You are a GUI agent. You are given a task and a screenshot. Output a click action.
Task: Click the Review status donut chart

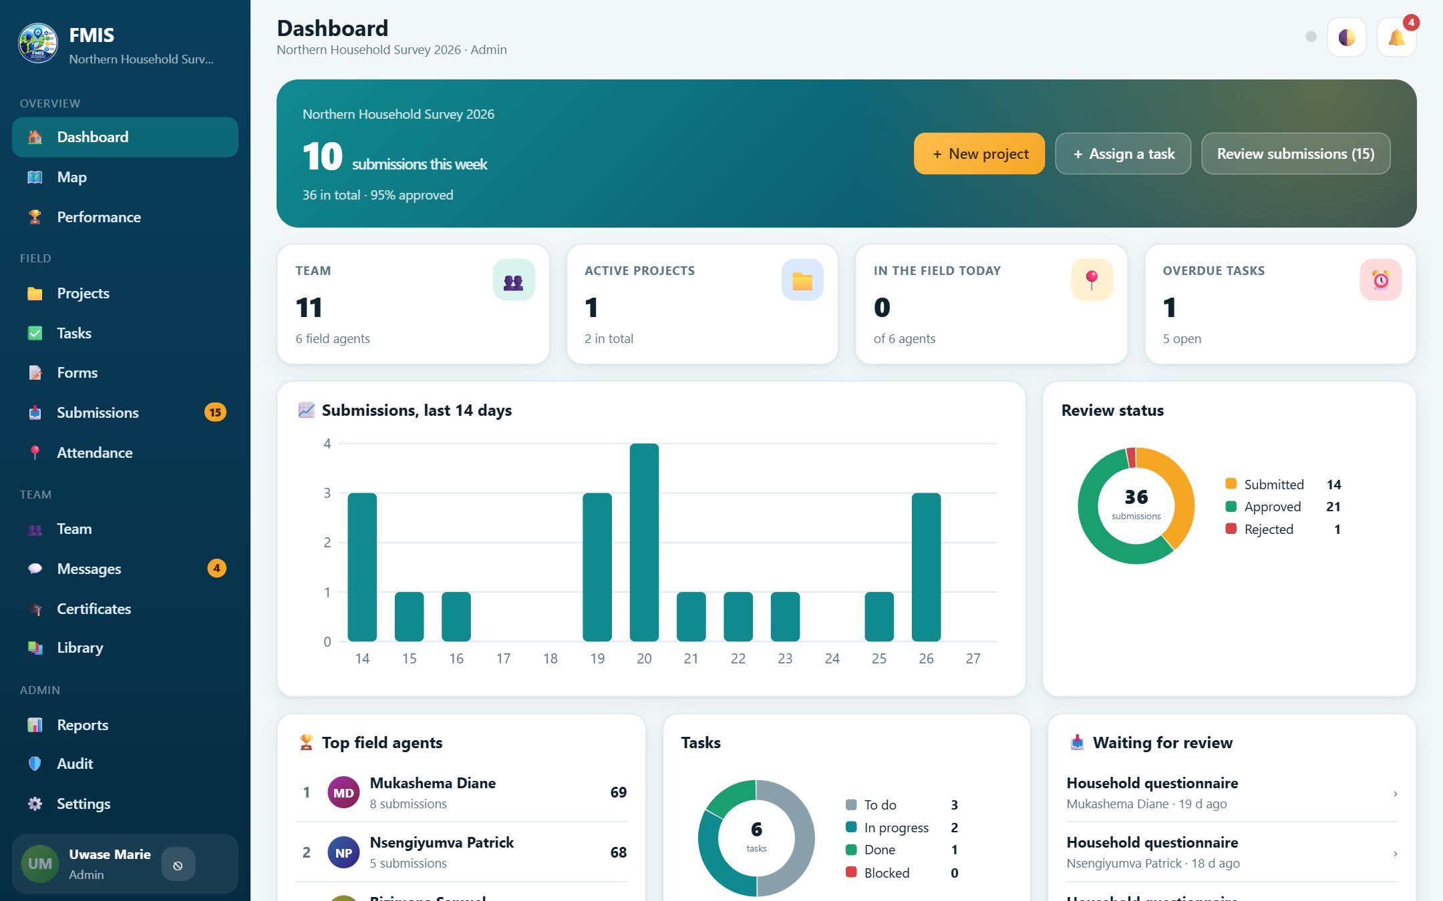1136,506
